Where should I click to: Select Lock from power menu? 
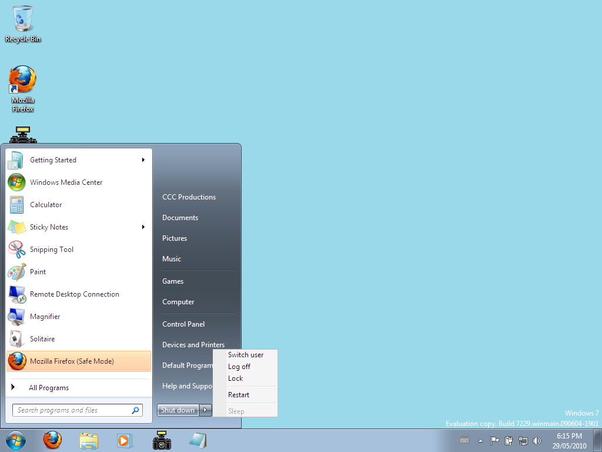coord(235,378)
